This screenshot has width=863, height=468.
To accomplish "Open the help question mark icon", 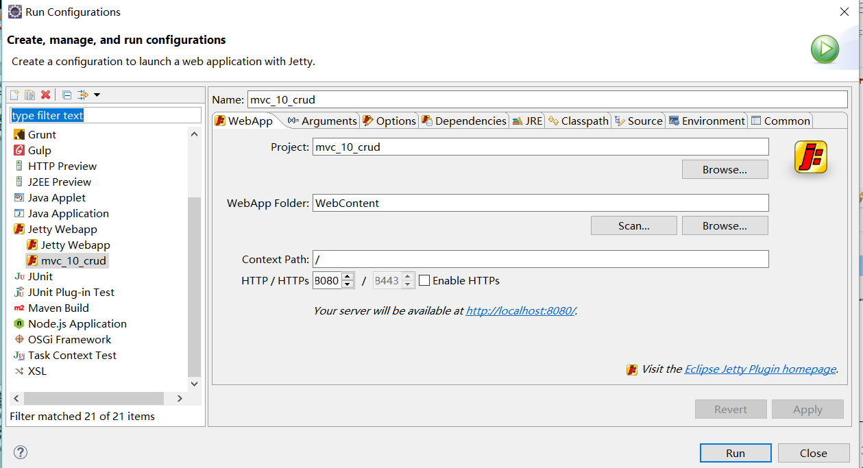I will coord(20,452).
